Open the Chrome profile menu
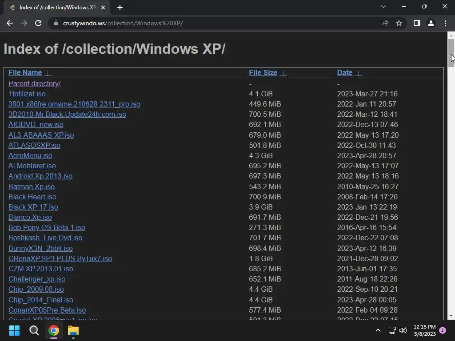This screenshot has height=341, width=455. [x=431, y=23]
